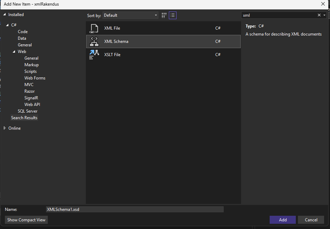Open the Sort by Default dropdown
330x229 pixels.
coord(130,15)
